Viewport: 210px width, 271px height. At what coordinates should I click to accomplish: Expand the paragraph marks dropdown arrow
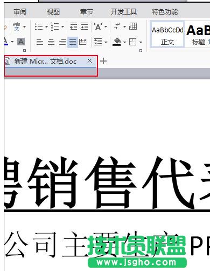(x=124, y=26)
